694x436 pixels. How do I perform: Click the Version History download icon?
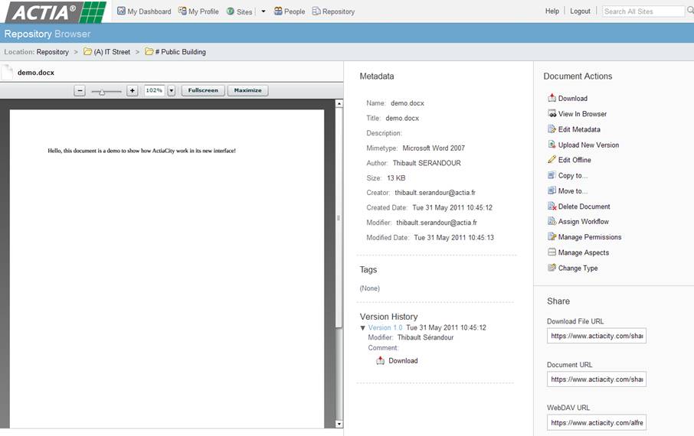tap(381, 361)
